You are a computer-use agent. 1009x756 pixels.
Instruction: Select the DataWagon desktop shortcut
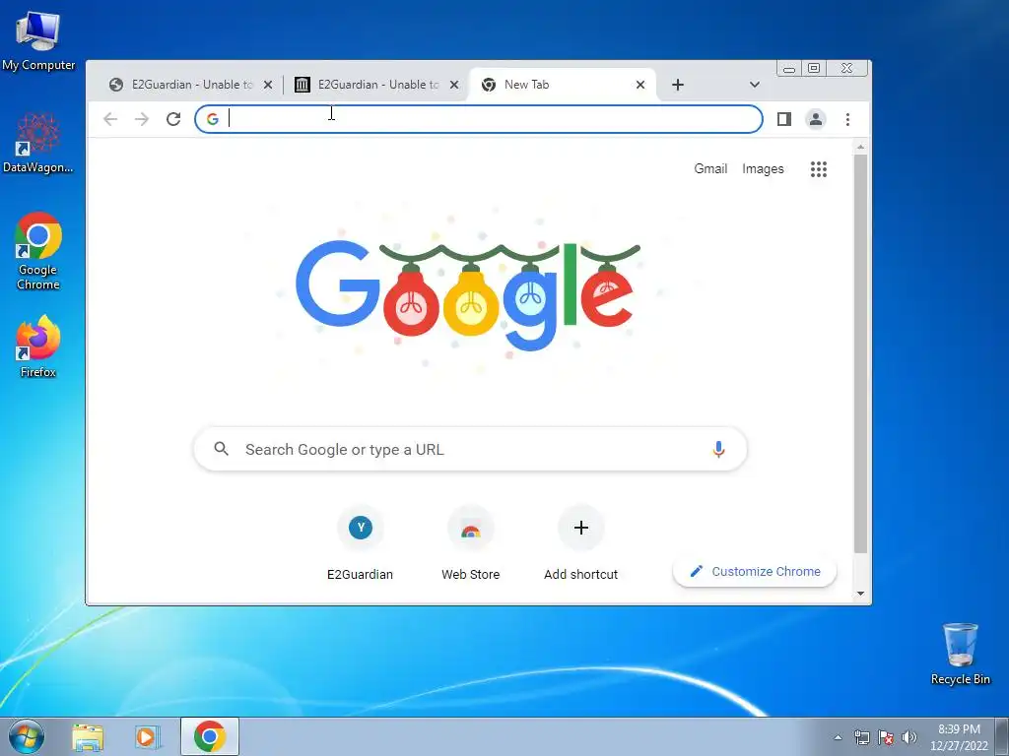point(38,143)
